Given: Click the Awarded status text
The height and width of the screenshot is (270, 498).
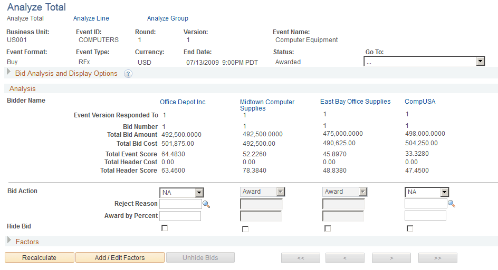Looking at the screenshot, I should 288,62.
